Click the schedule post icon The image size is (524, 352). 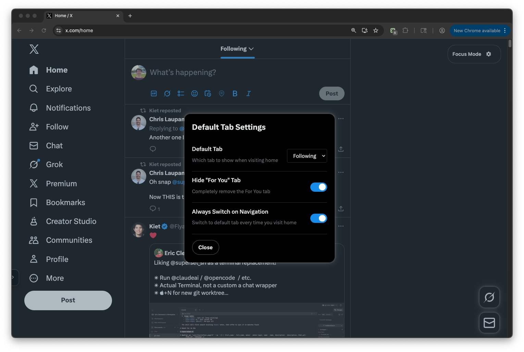(x=208, y=93)
